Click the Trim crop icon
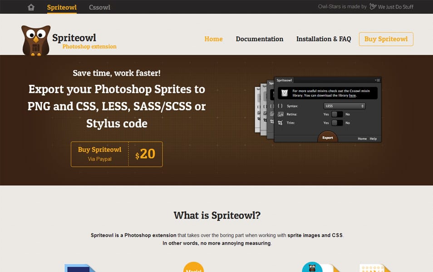The image size is (433, 272). tap(280, 123)
